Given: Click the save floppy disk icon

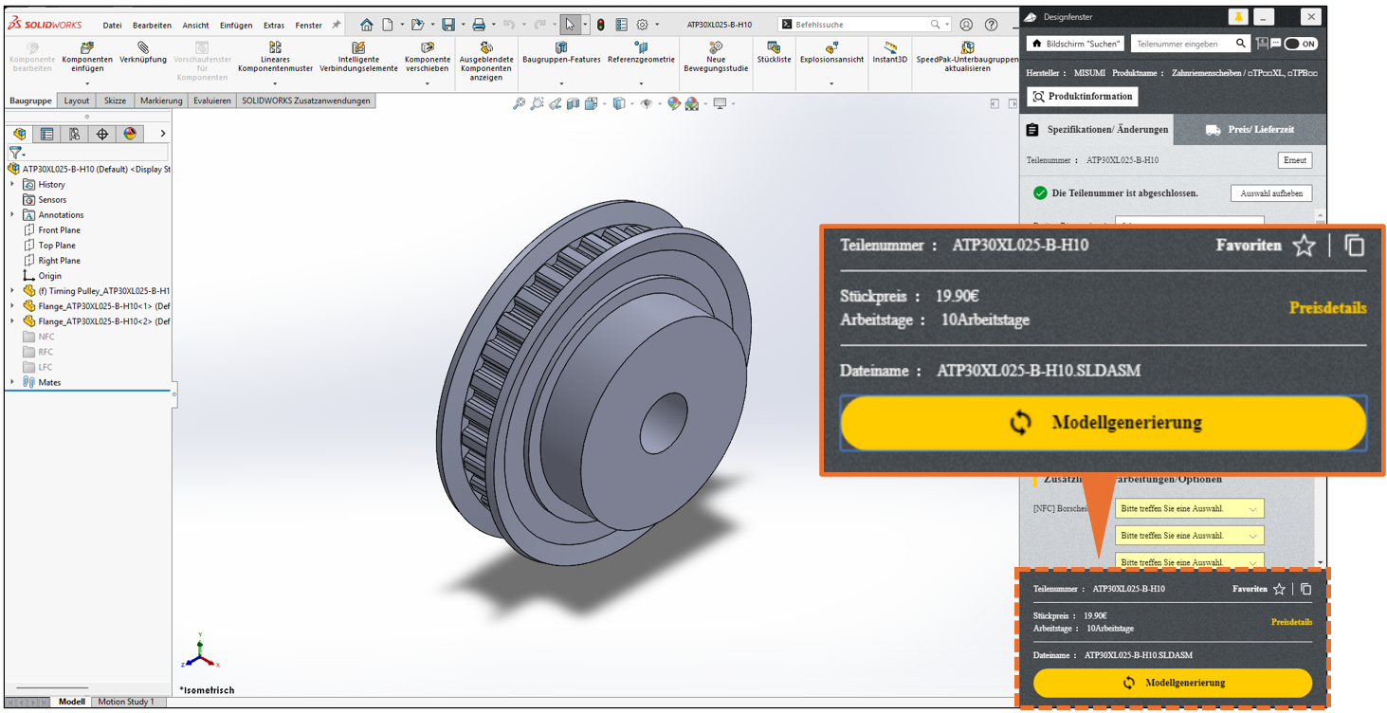Looking at the screenshot, I should point(448,25).
